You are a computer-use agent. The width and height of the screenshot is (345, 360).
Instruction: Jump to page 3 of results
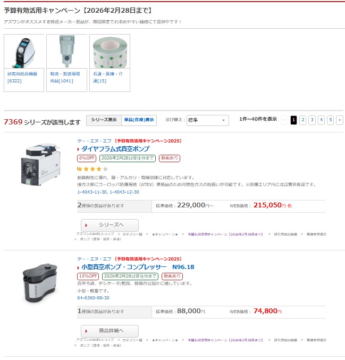pyautogui.click(x=312, y=120)
